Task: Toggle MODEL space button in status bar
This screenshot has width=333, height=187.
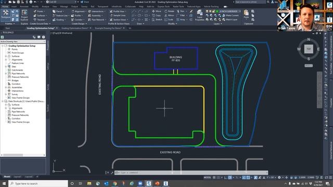Action: [x=208, y=178]
